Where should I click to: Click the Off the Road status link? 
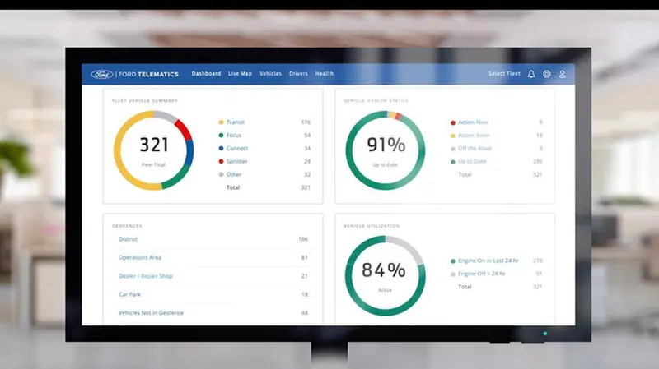(474, 148)
